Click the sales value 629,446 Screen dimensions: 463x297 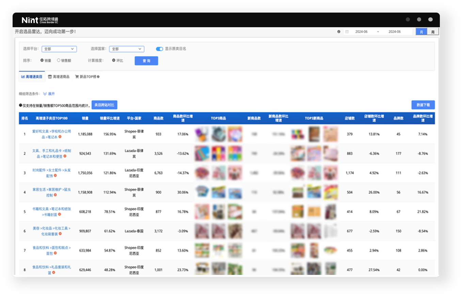(85, 270)
